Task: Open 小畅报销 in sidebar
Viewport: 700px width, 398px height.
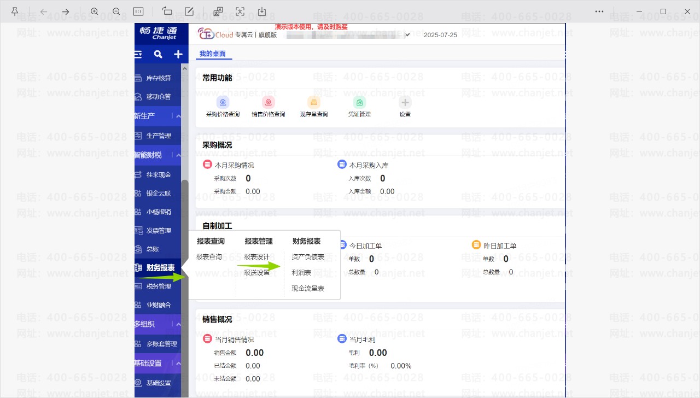Action: tap(158, 212)
